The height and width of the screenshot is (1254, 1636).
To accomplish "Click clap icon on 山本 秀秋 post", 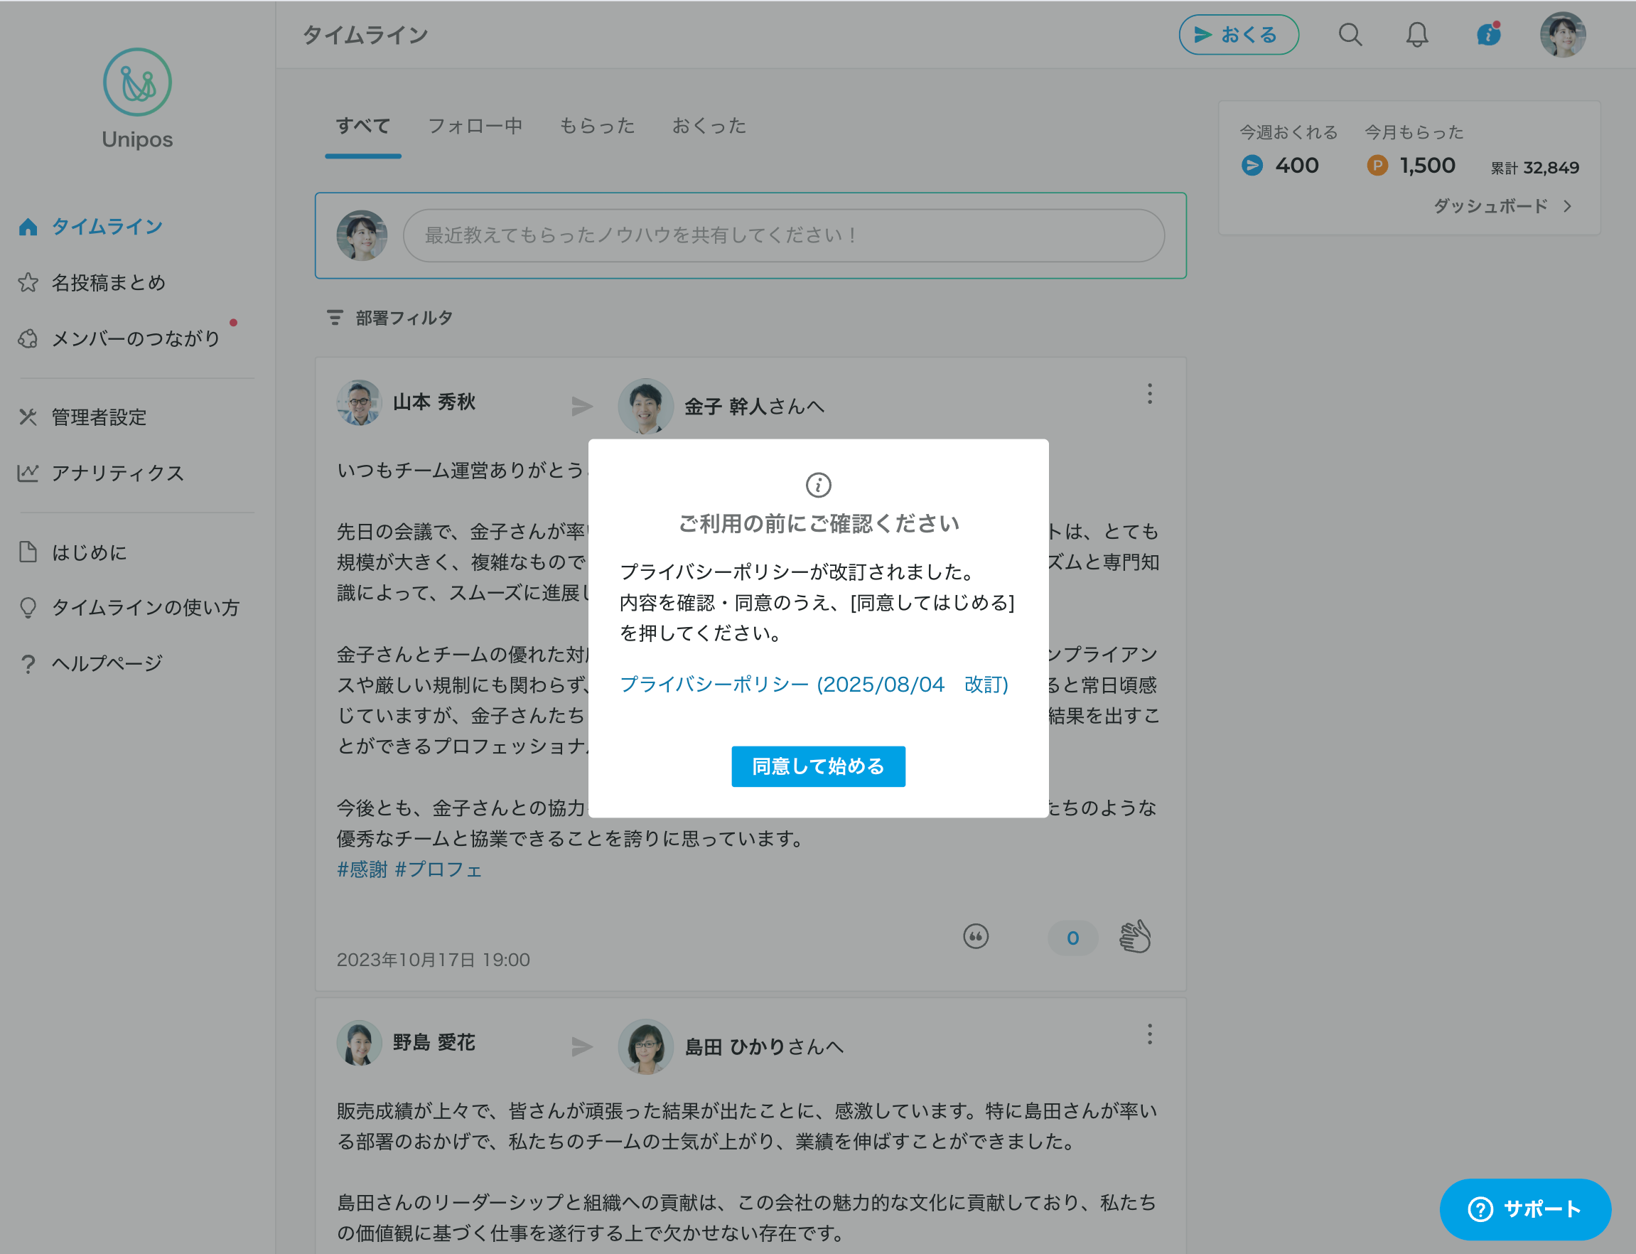I will (x=1135, y=937).
